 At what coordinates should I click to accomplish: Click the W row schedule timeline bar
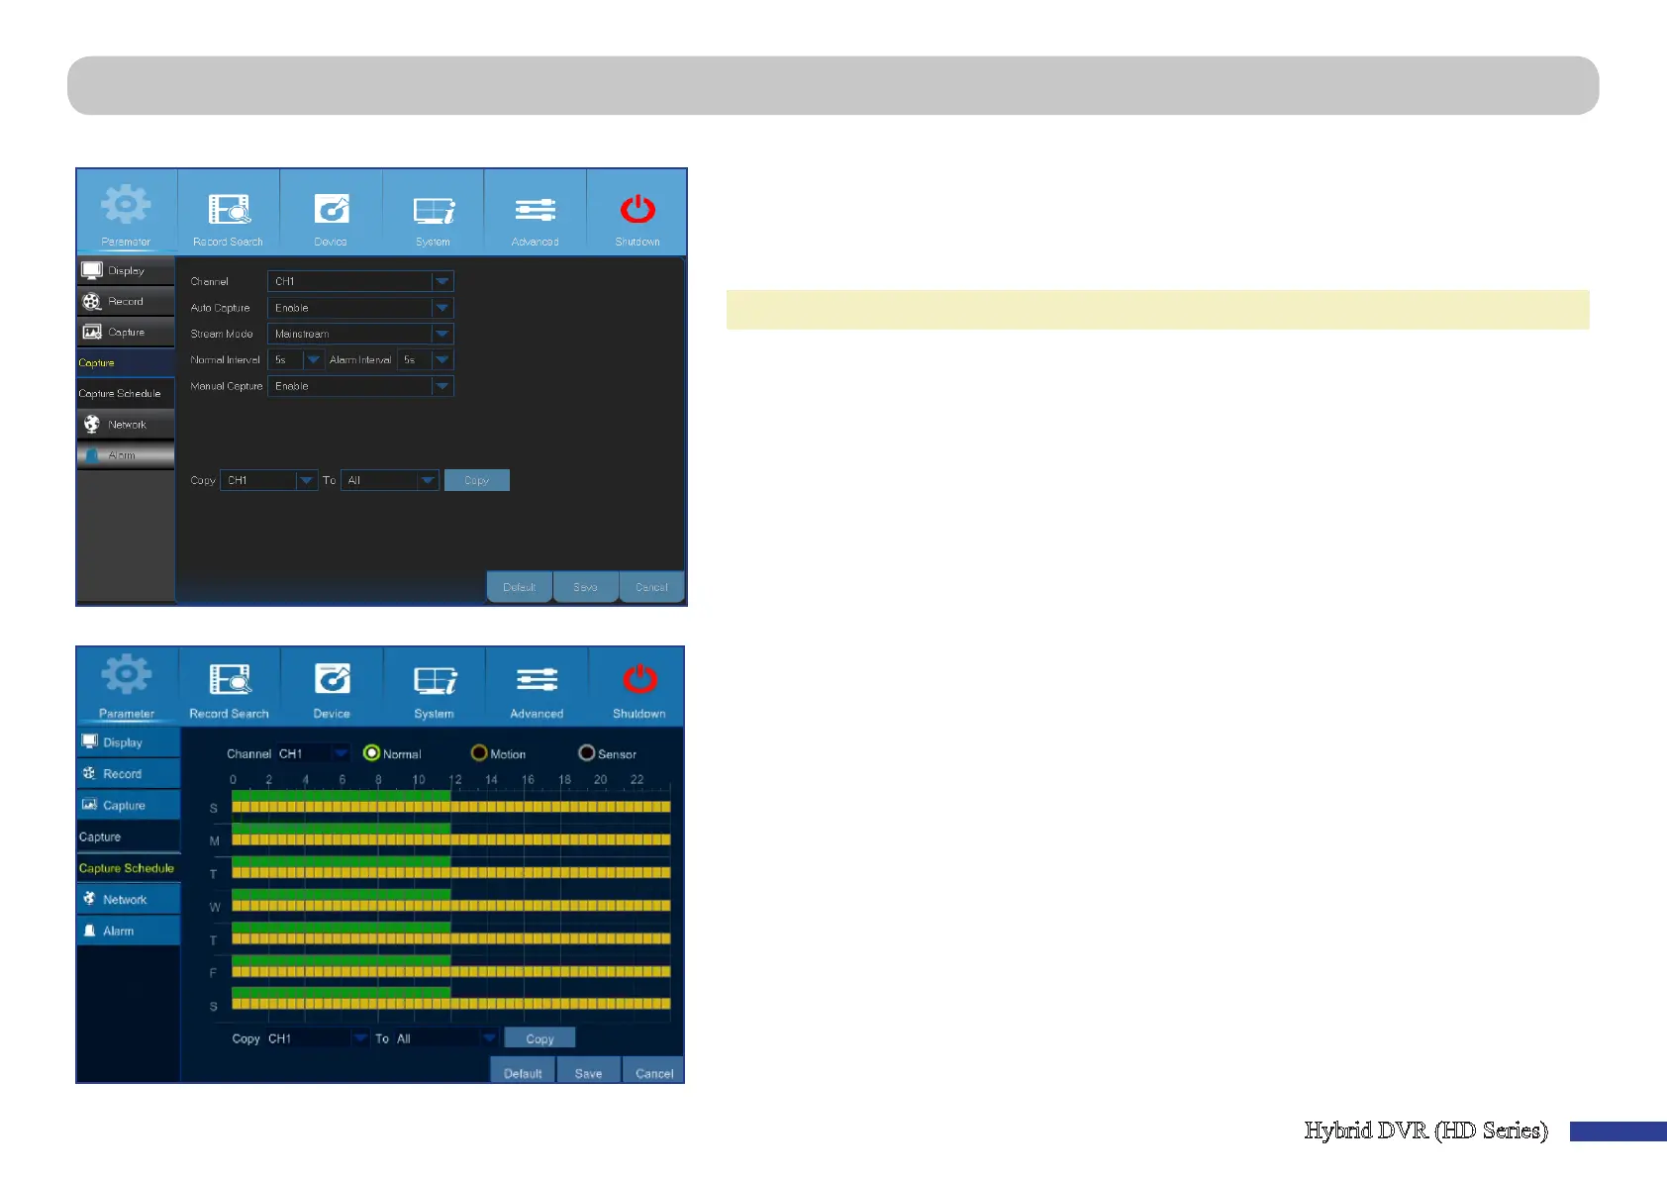451,900
